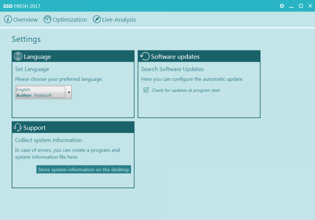Expand the language dropdown arrow
Screen dimensions: 315x220
tap(69, 92)
